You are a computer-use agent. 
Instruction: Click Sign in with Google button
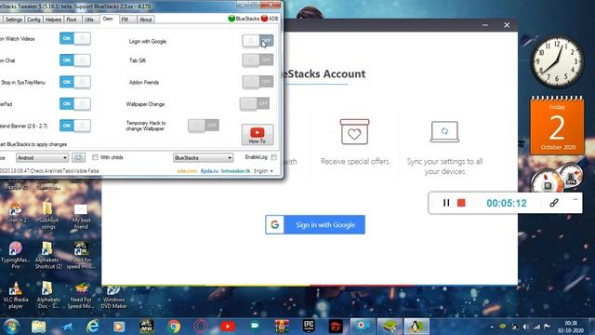tap(315, 225)
